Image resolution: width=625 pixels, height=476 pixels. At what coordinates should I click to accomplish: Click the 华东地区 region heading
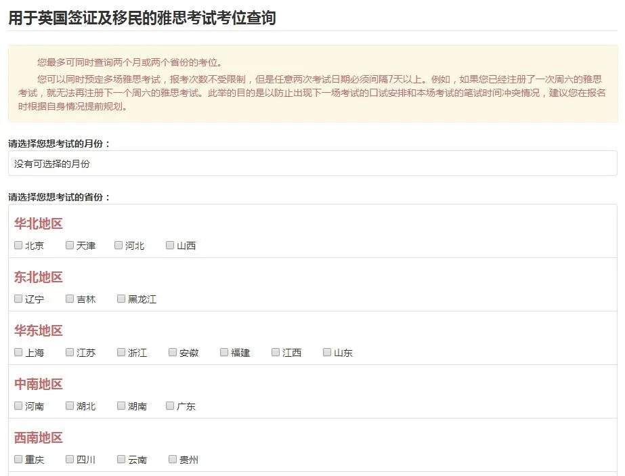[x=39, y=330]
